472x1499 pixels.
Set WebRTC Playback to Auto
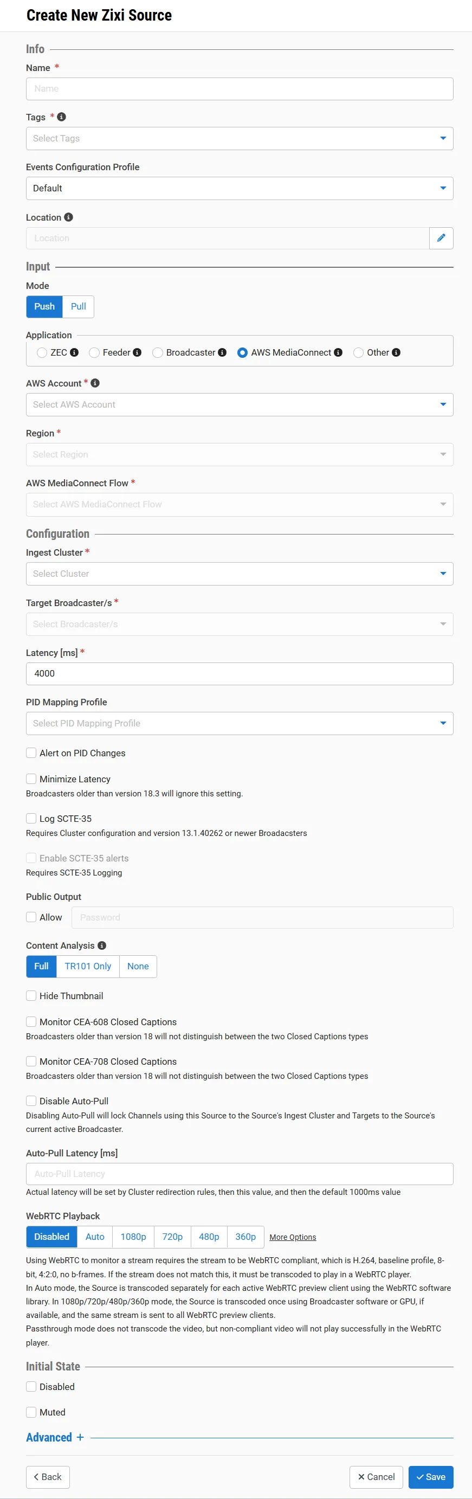[x=95, y=1237]
